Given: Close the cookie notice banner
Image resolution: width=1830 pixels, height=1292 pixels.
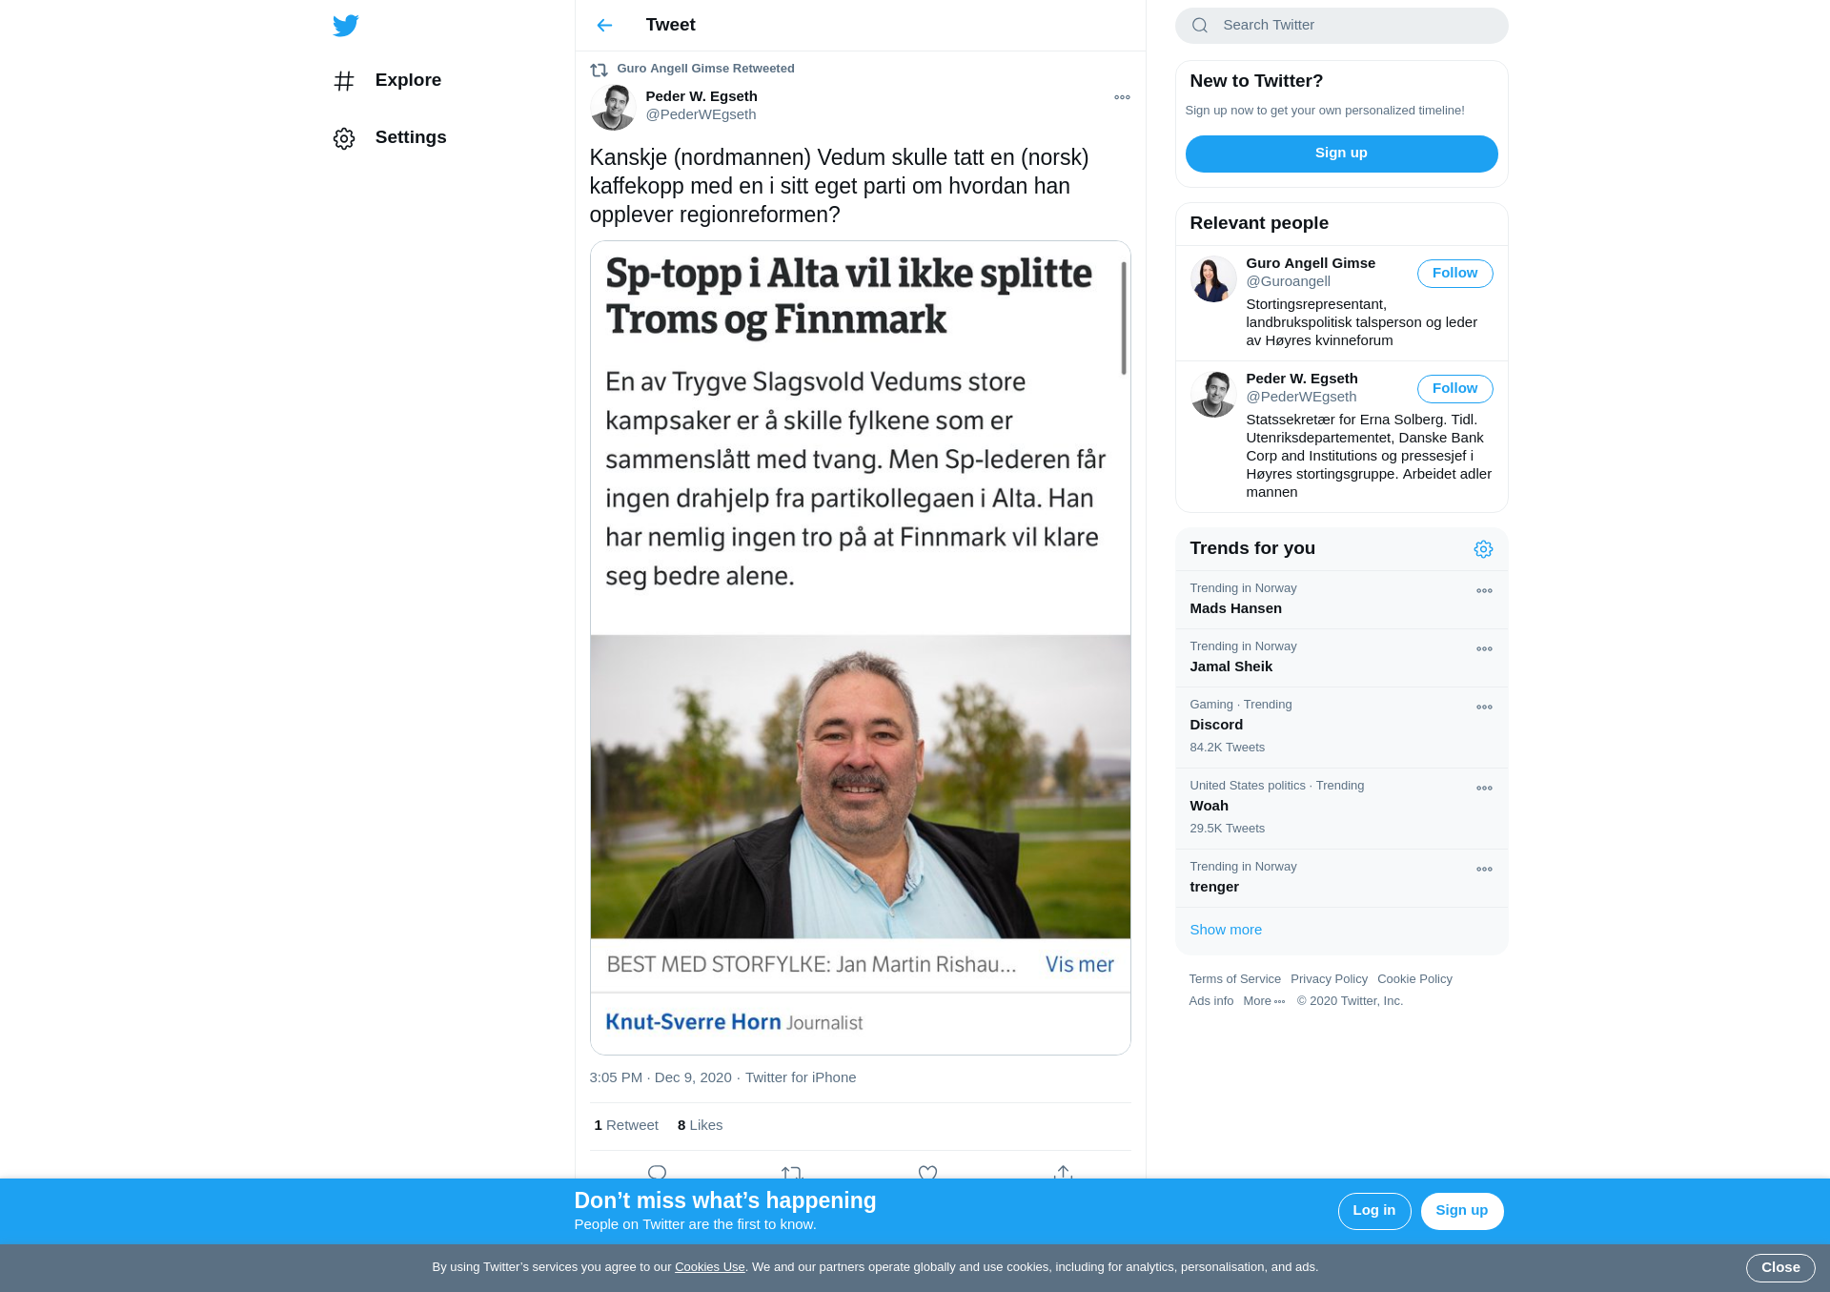Looking at the screenshot, I should (x=1780, y=1268).
